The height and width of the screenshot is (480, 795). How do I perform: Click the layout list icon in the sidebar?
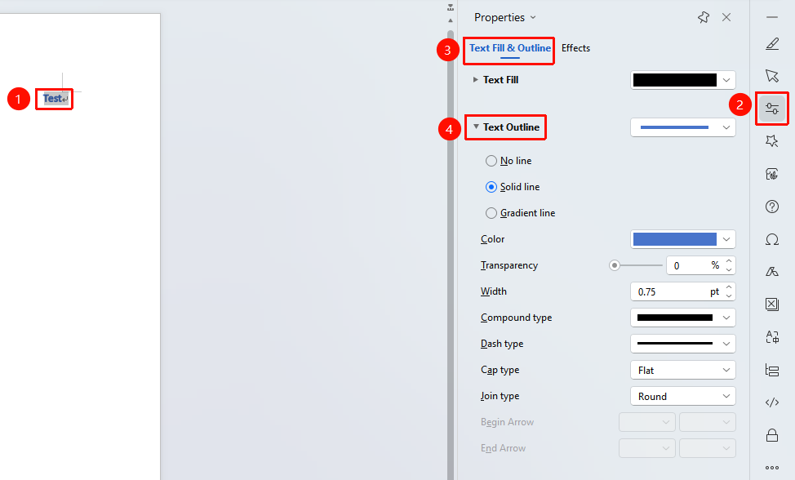771,370
